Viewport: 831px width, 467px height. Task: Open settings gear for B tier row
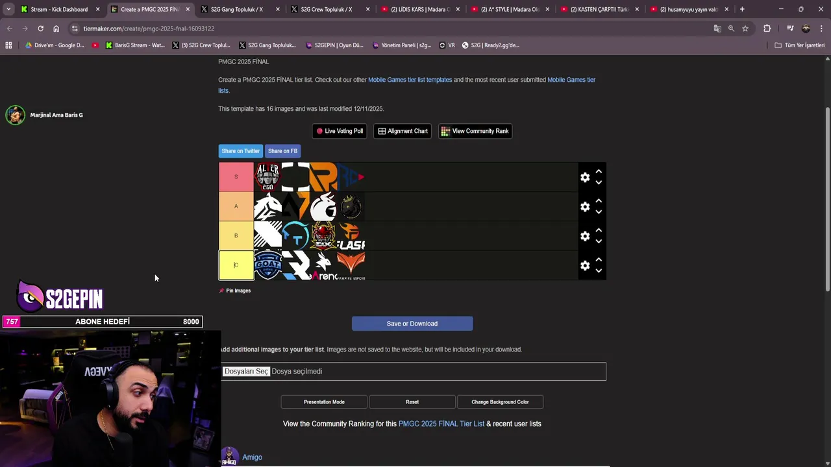coord(585,236)
